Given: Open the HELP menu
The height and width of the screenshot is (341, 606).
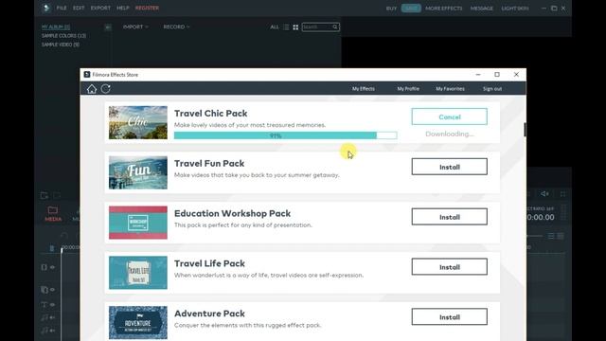Looking at the screenshot, I should point(123,8).
